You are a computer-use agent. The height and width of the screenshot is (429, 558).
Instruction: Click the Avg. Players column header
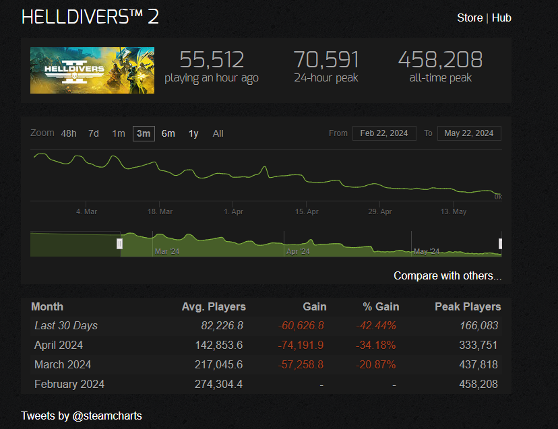(214, 306)
